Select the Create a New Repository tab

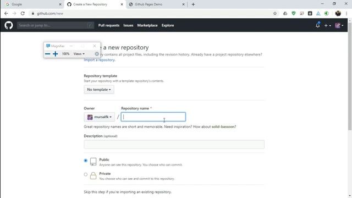pos(95,4)
